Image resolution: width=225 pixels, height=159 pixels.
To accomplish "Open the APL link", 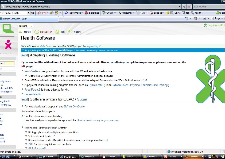I will pos(31,144).
